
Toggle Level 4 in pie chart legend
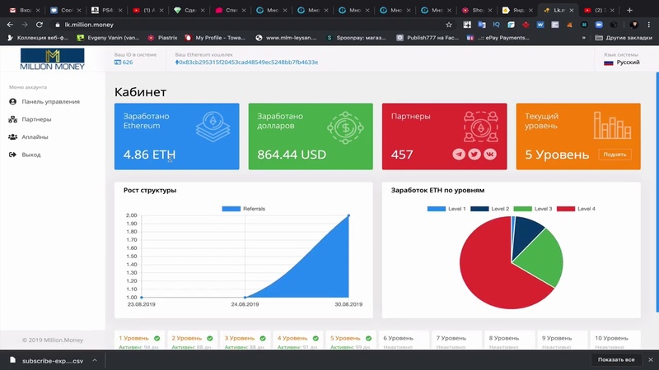click(x=576, y=209)
